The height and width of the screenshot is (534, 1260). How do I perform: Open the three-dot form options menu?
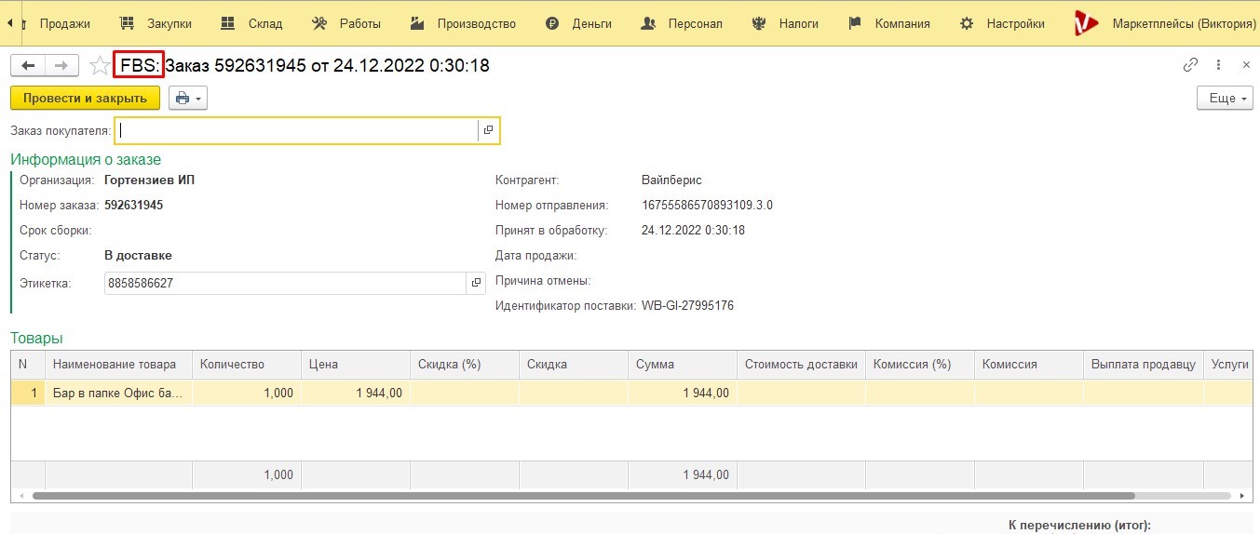(1218, 65)
